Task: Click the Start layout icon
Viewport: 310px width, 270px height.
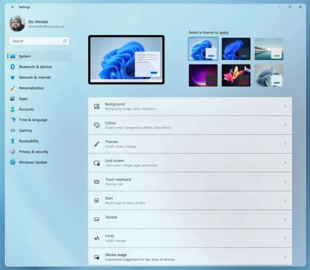Action: click(96, 201)
